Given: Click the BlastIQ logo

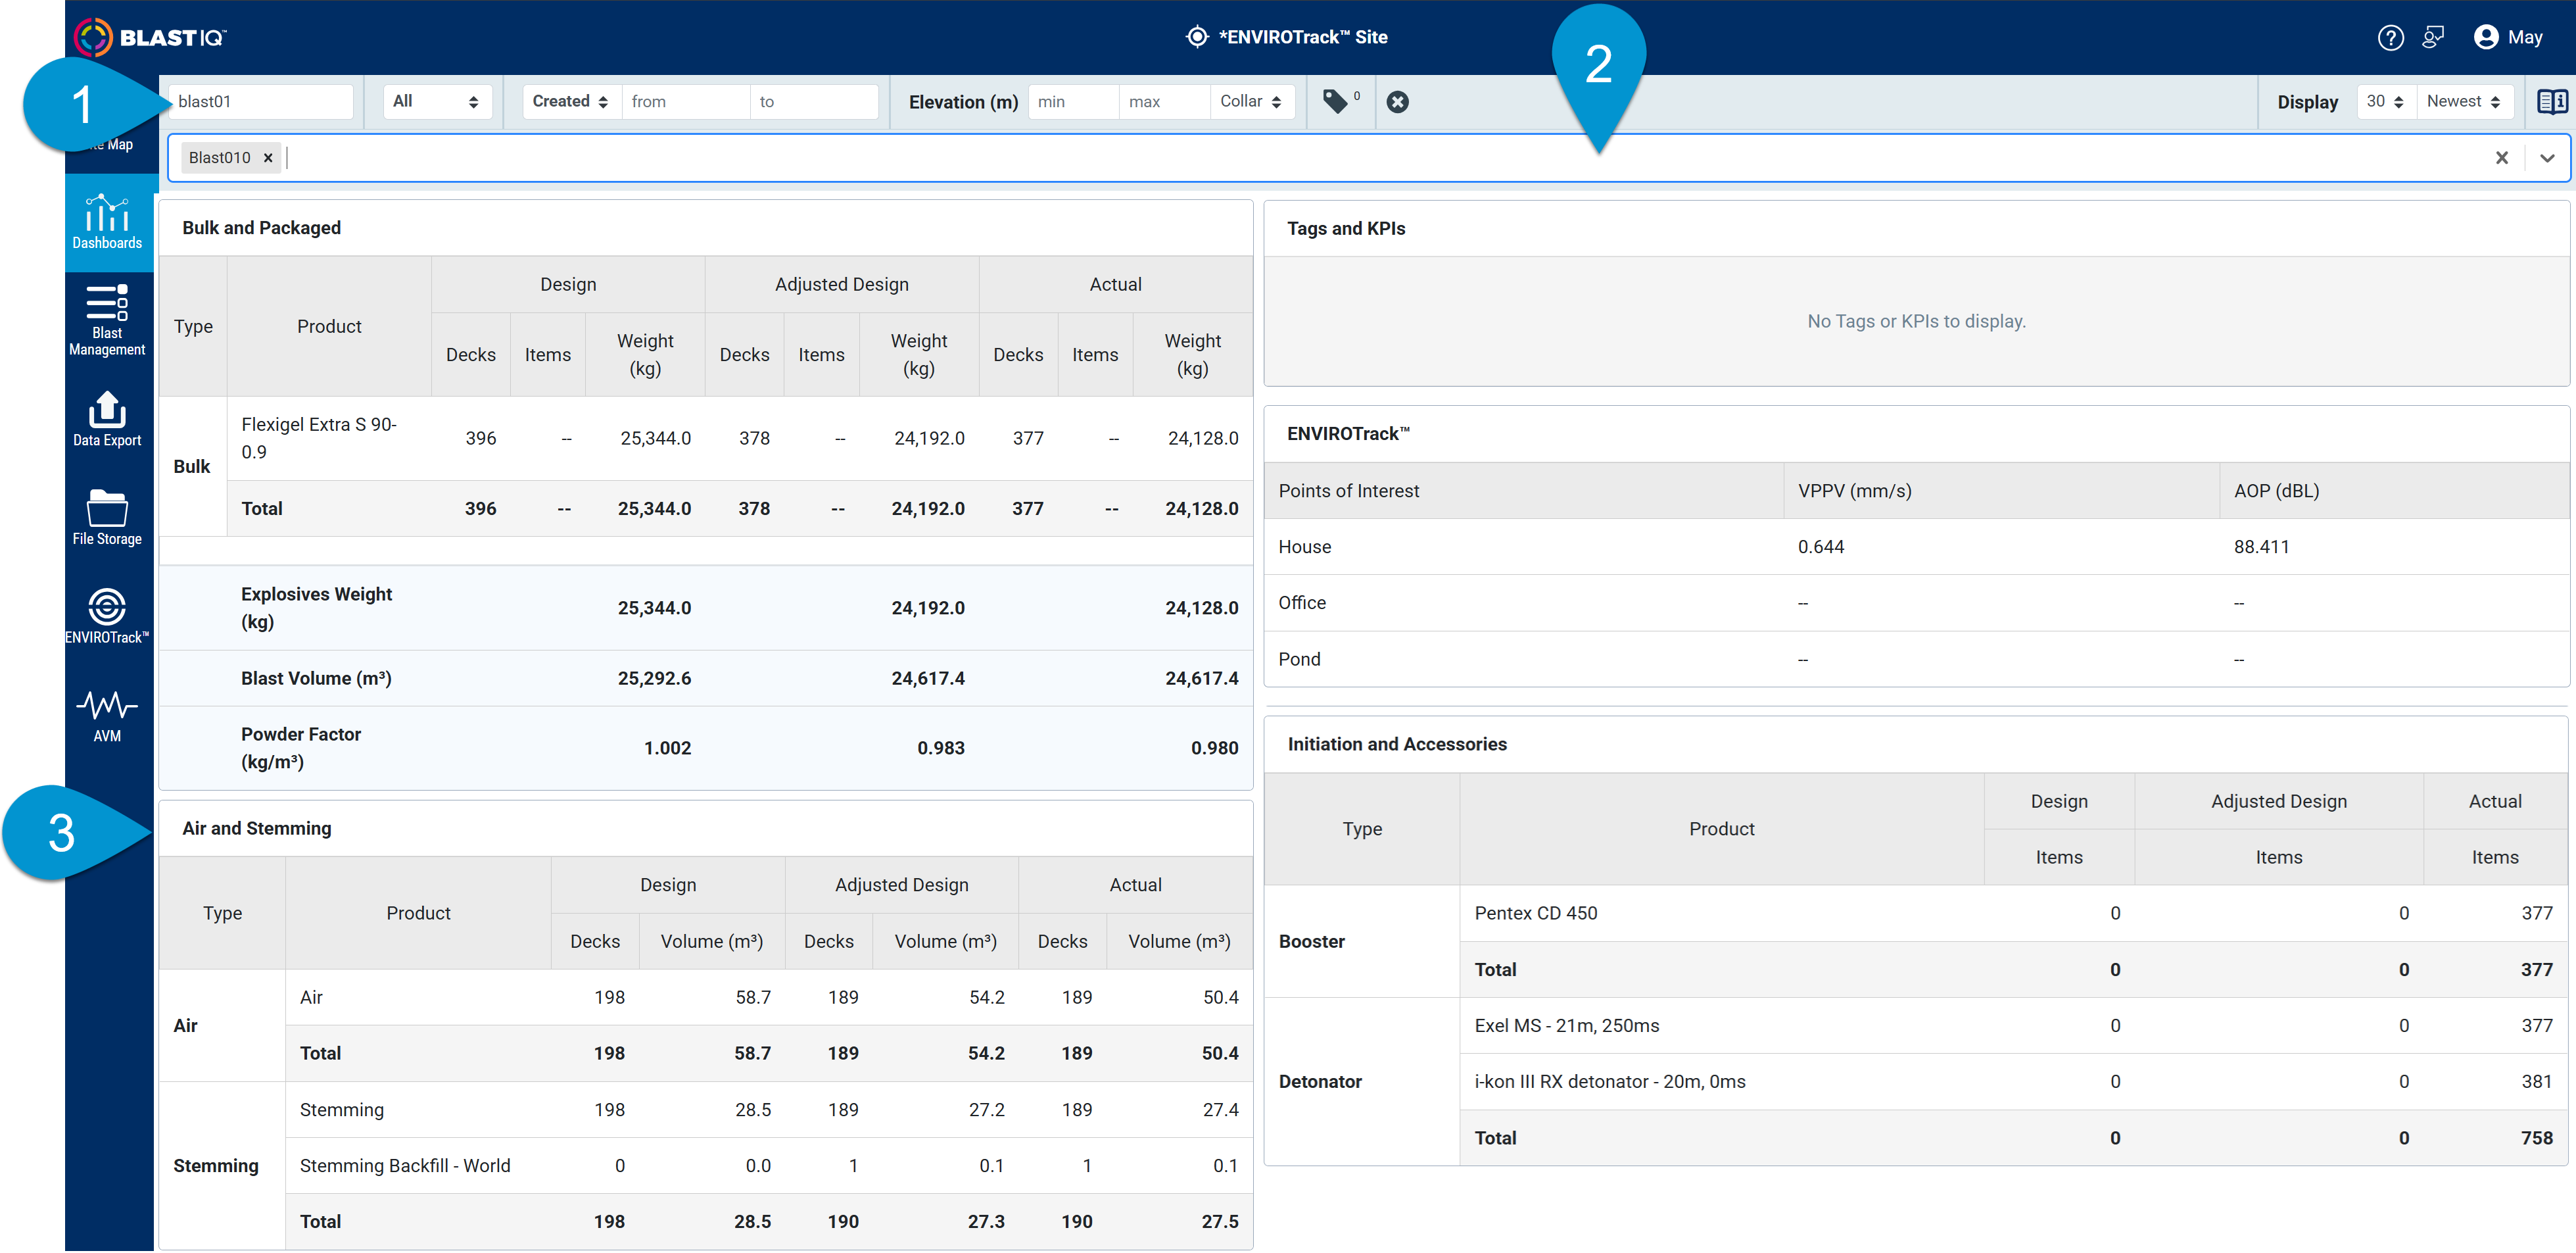Looking at the screenshot, I should (x=150, y=37).
